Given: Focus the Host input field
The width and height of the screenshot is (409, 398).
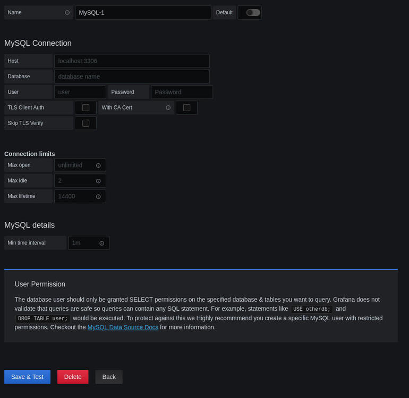Looking at the screenshot, I should (132, 61).
